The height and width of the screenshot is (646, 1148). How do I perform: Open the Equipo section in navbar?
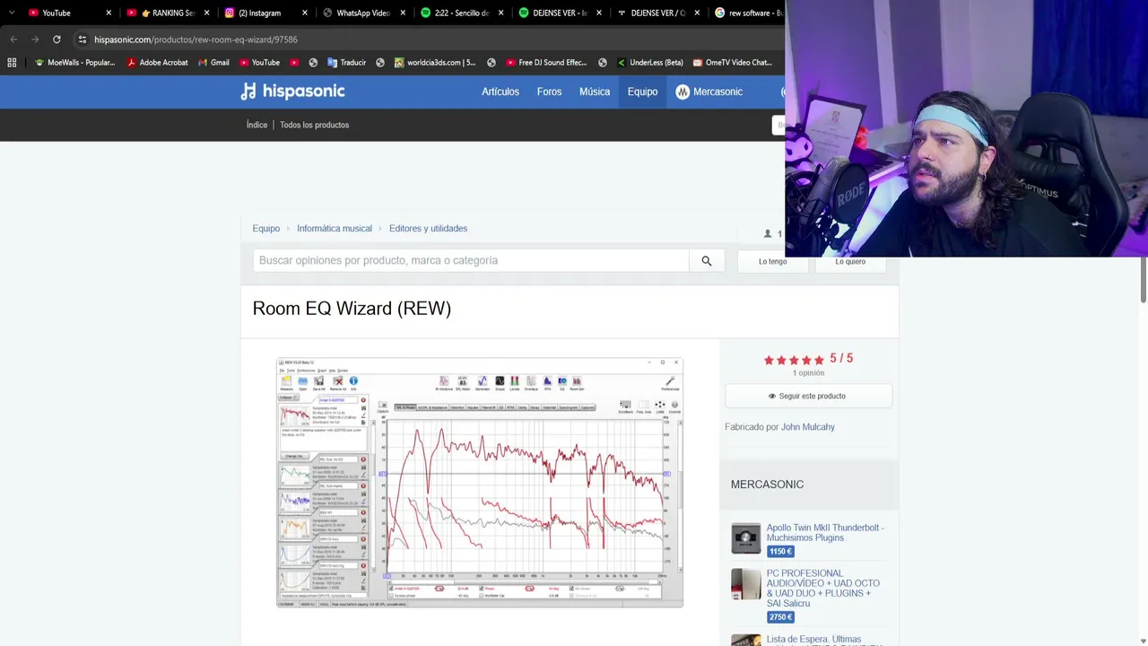click(x=642, y=92)
